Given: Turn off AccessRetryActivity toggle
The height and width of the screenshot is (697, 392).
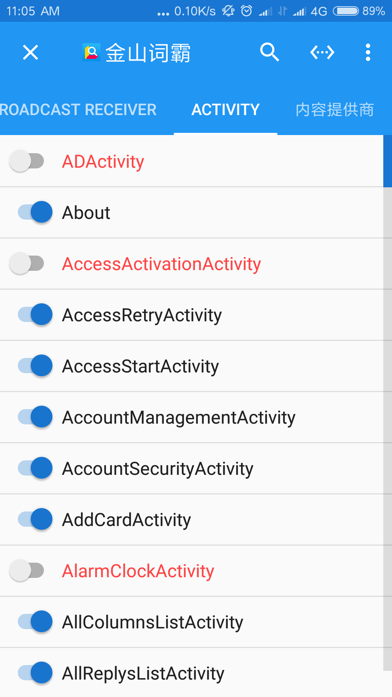Looking at the screenshot, I should 35,314.
